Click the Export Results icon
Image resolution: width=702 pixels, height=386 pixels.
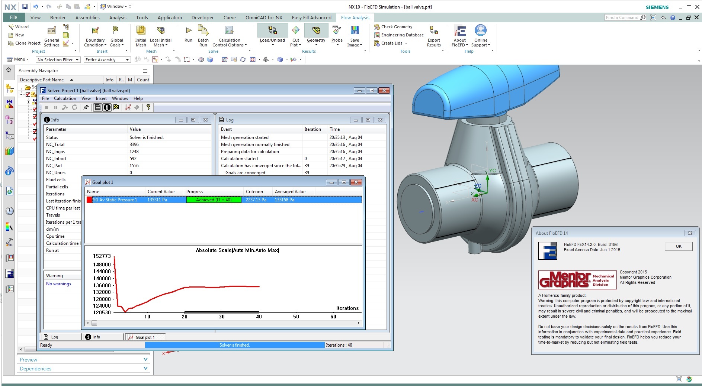click(x=434, y=30)
